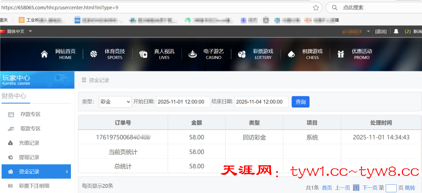Click the 退出 logout link
The width and height of the screenshot is (422, 193).
pyautogui.click(x=381, y=31)
